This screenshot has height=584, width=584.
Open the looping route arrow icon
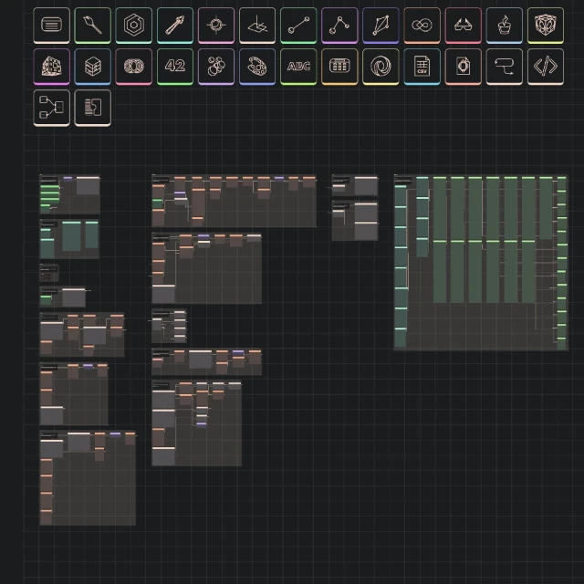click(505, 67)
